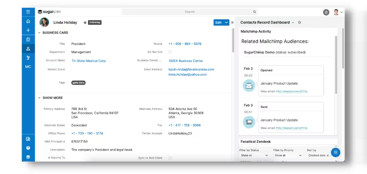Screen dimensions: 367x174
Task: Open the Filter by Priority dropdown
Action: (x=288, y=155)
